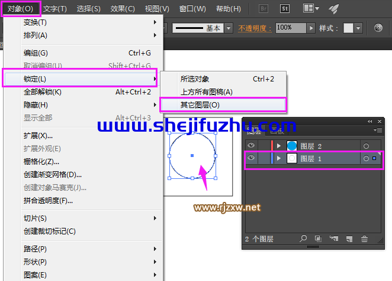Delete selection with the trash icon

click(364, 239)
